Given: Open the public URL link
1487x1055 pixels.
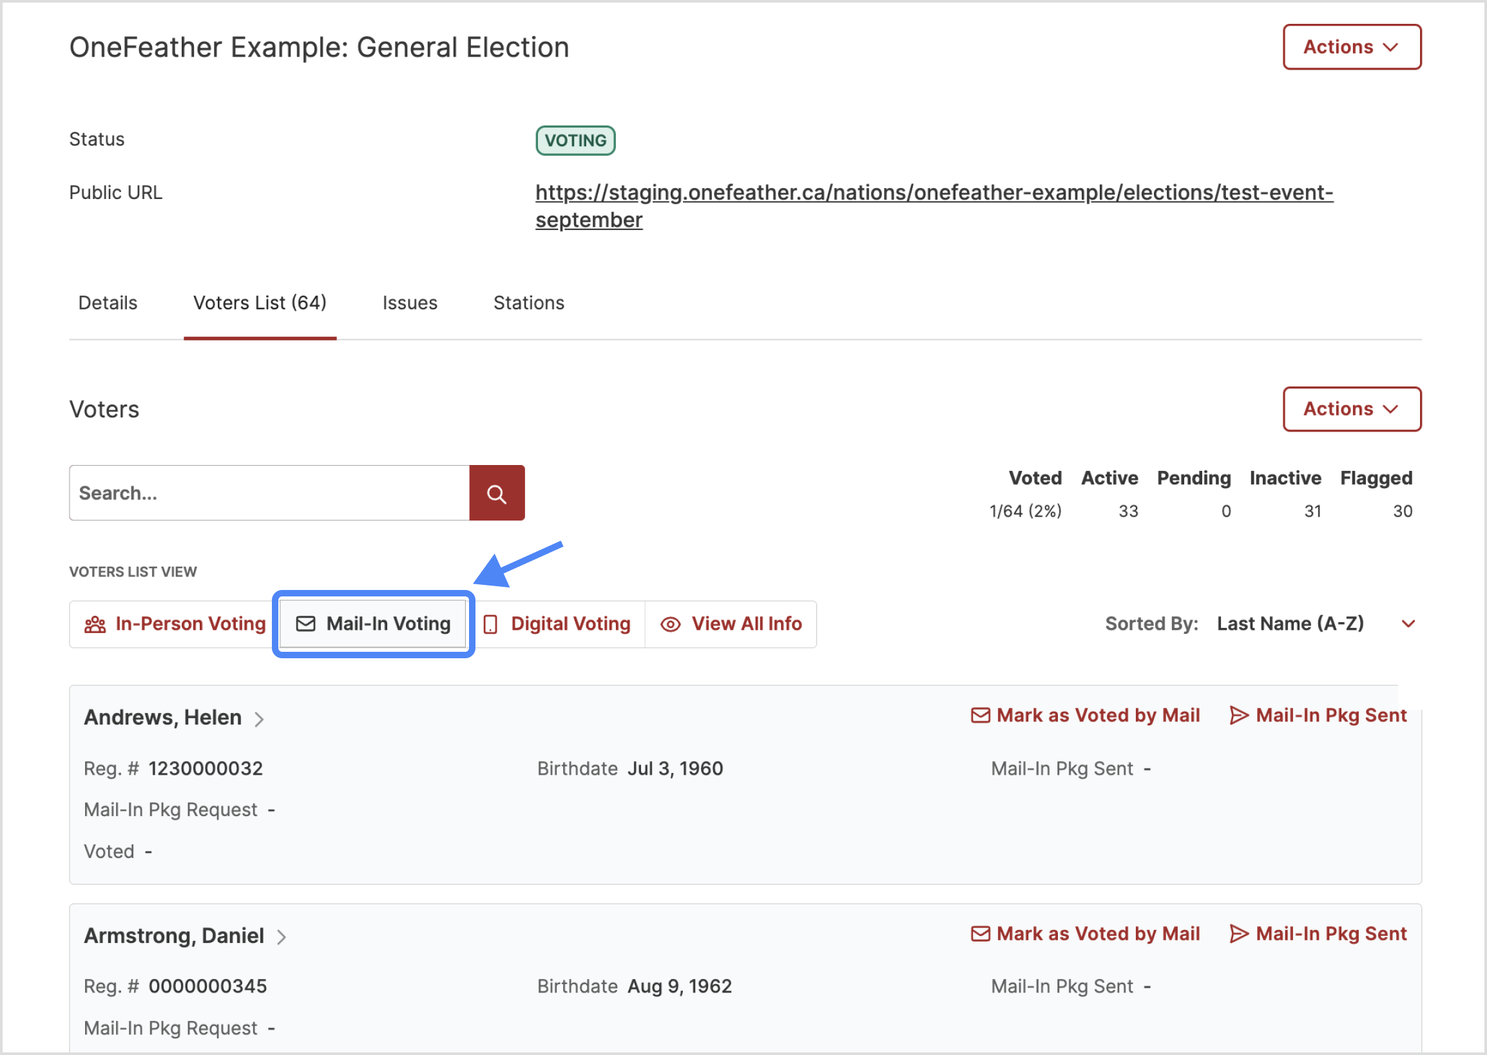Looking at the screenshot, I should point(934,206).
